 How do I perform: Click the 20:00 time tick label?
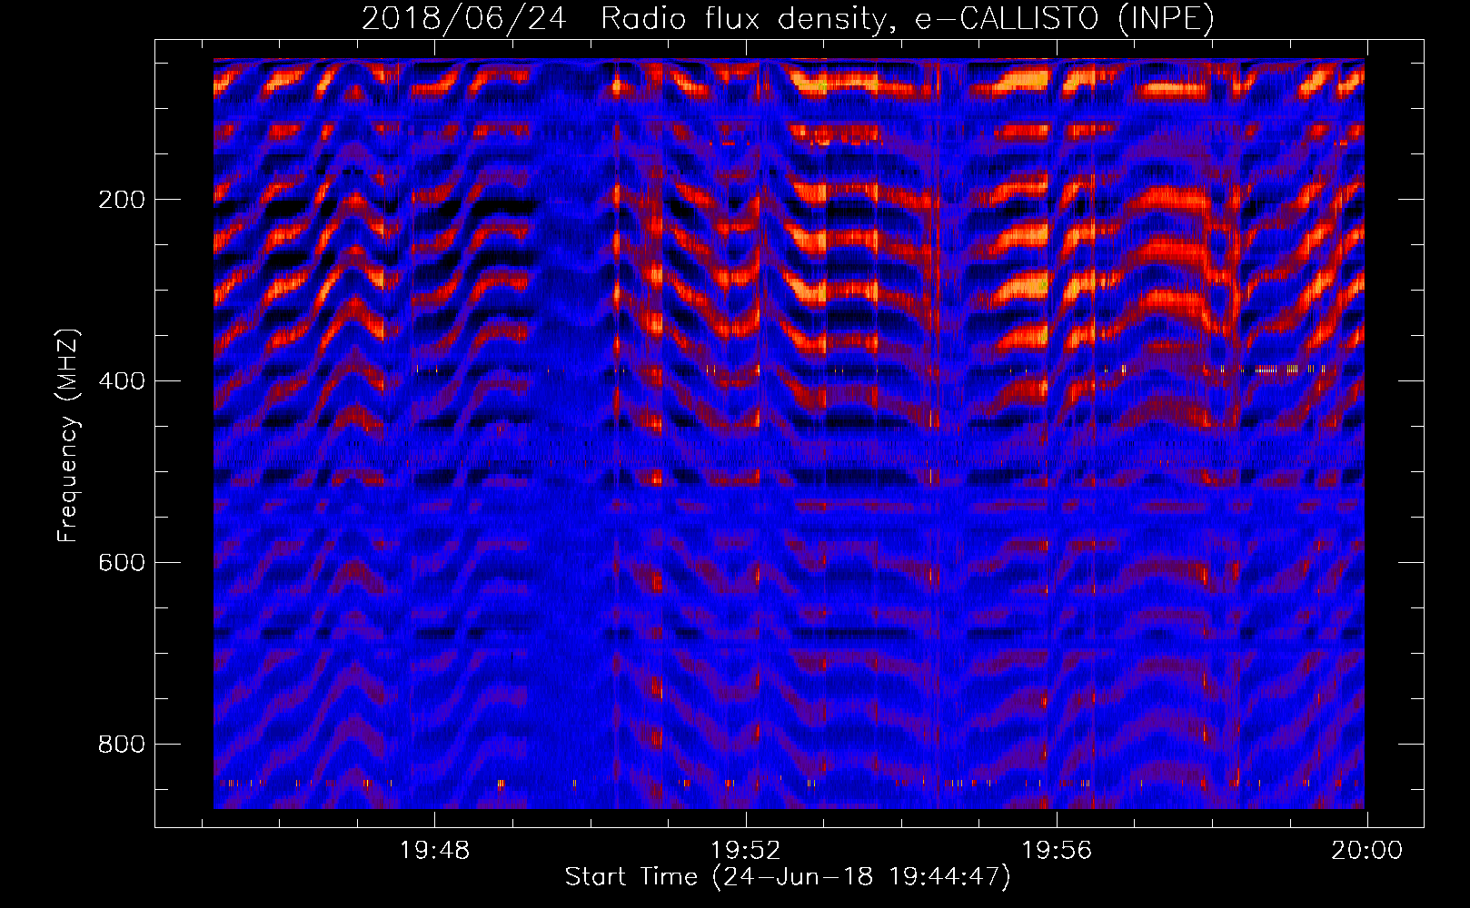pyautogui.click(x=1367, y=851)
